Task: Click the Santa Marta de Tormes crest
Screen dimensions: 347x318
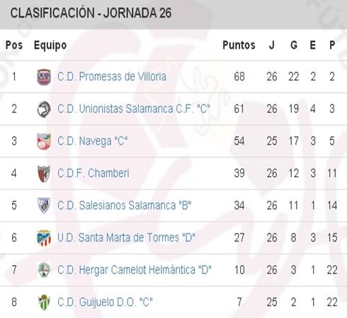Action: click(44, 238)
